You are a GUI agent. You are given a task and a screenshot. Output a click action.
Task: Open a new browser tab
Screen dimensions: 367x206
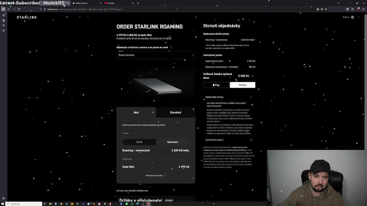pyautogui.click(x=138, y=3)
